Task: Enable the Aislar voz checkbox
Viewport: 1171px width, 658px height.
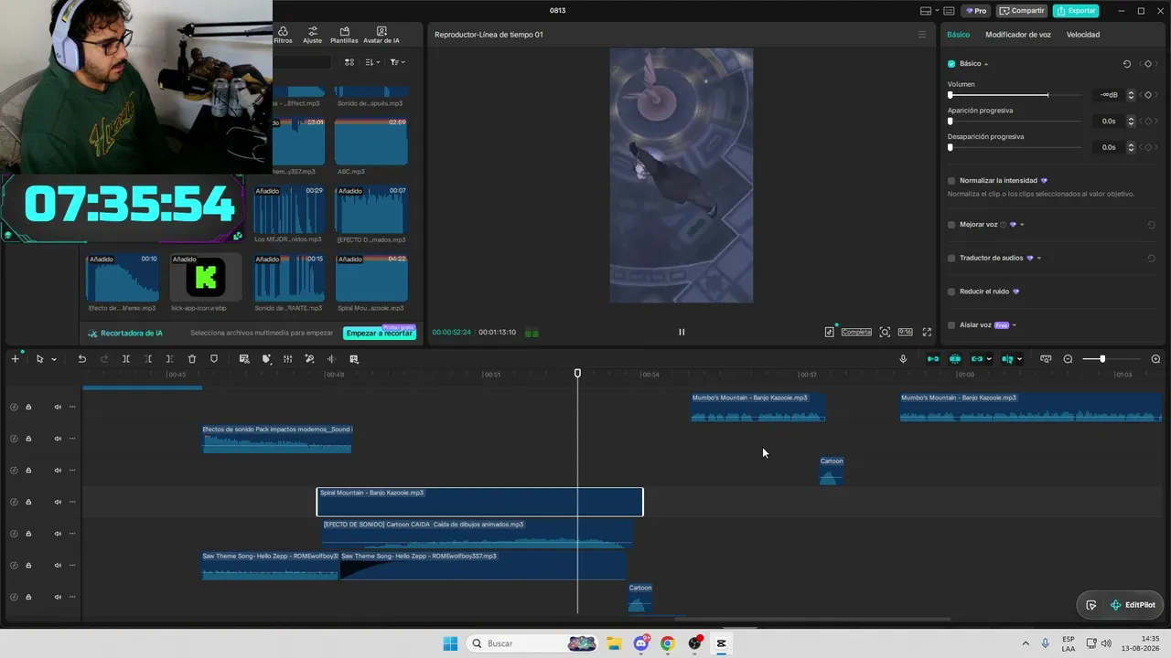Action: point(951,325)
